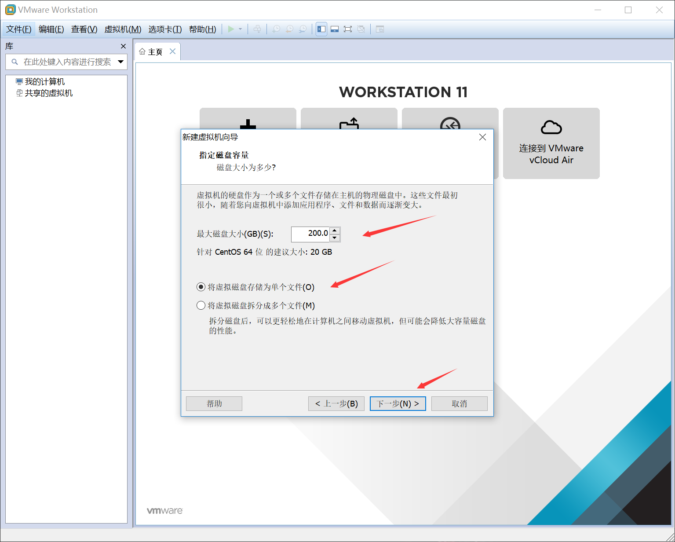
Task: Open the 查看(V) menu
Action: (84, 29)
